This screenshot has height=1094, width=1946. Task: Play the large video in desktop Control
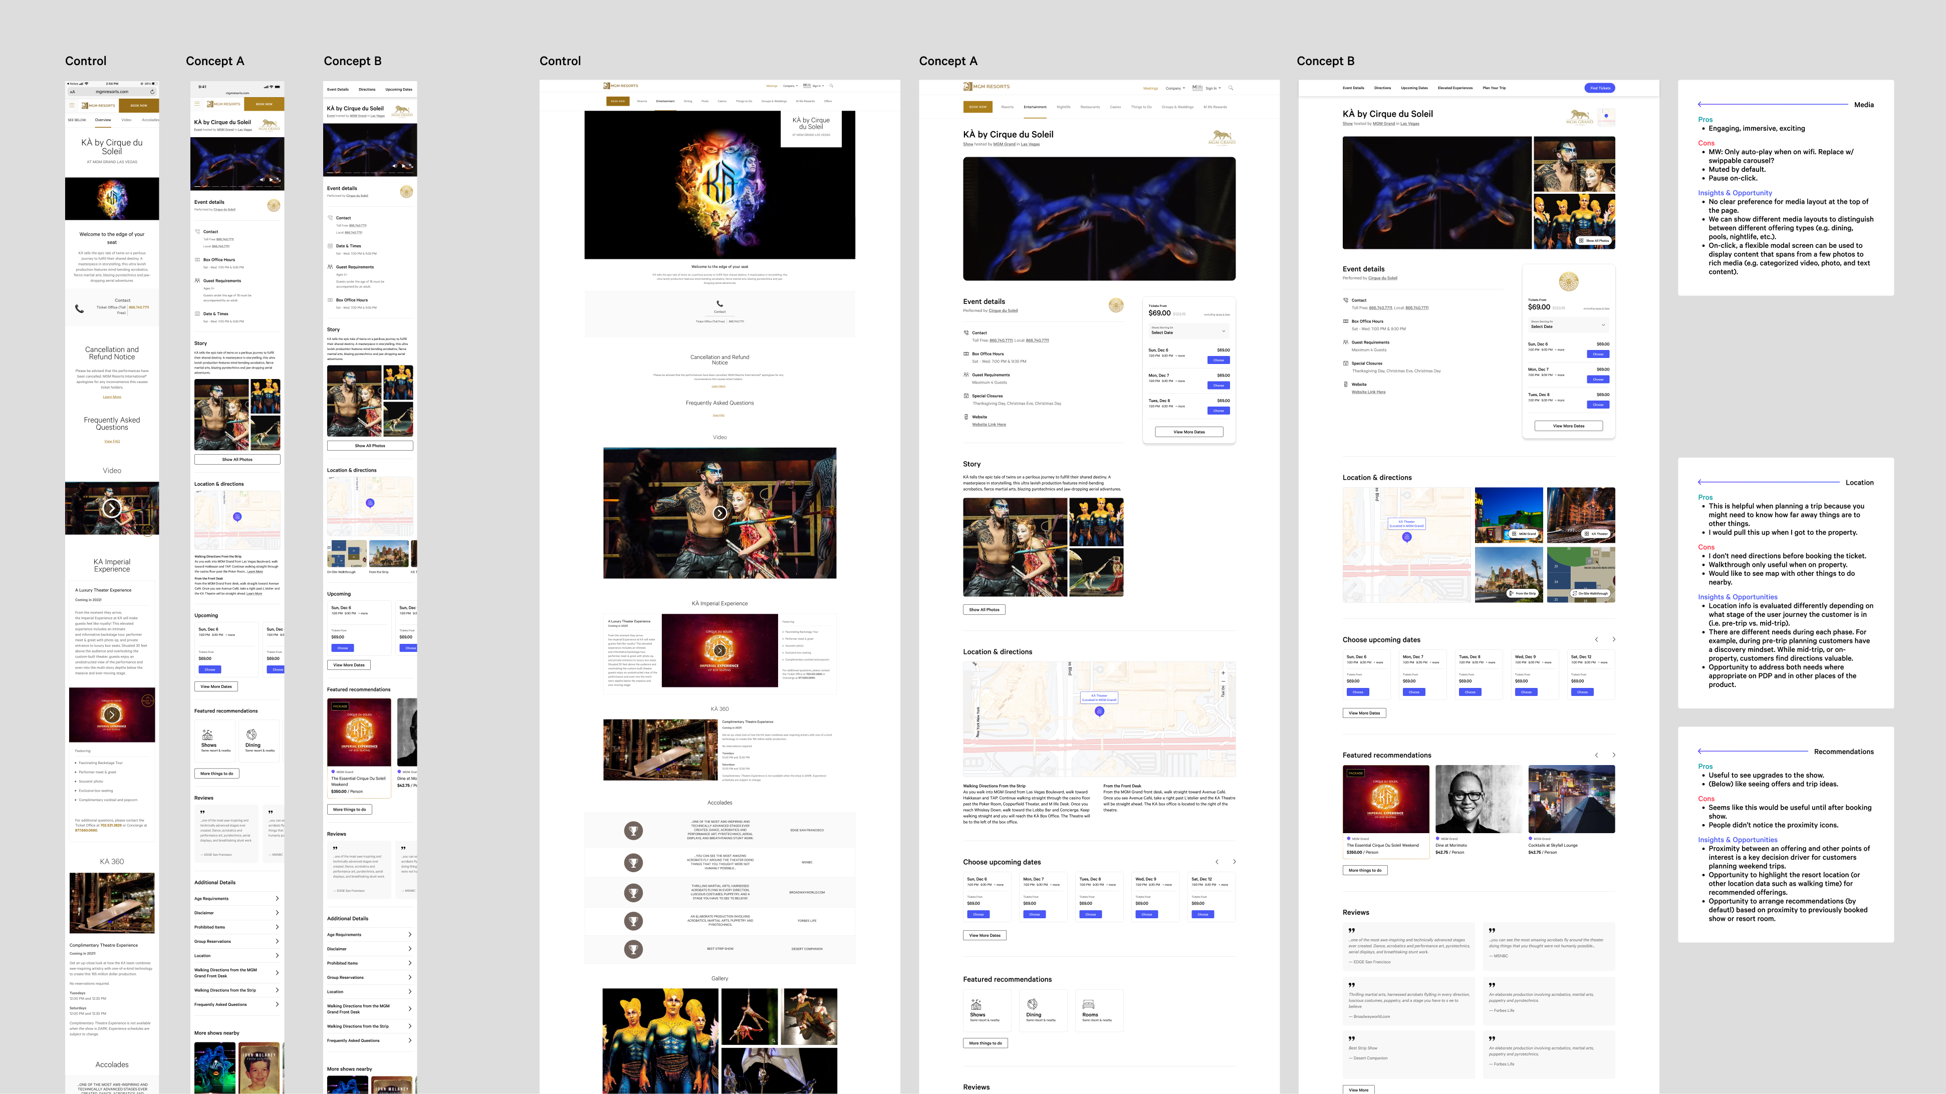(720, 513)
